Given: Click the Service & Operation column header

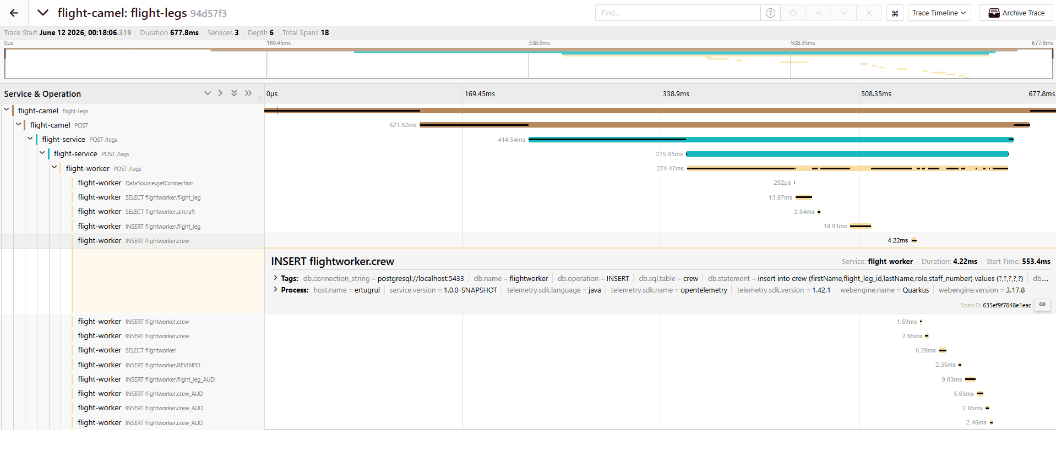Looking at the screenshot, I should click(42, 94).
